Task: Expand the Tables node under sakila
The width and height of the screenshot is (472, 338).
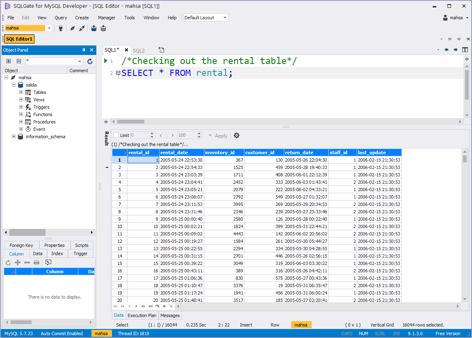Action: [21, 92]
